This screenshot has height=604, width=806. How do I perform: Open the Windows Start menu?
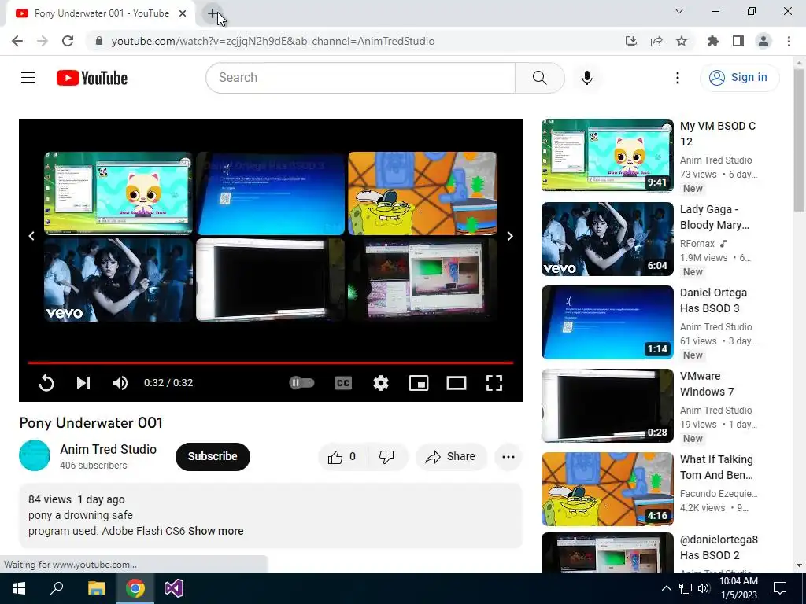[x=19, y=588]
